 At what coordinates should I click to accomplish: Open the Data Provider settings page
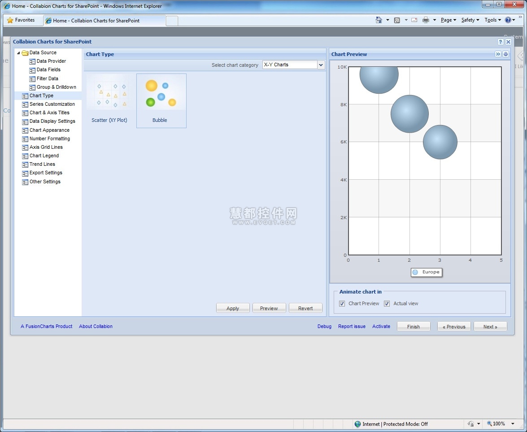coord(51,61)
